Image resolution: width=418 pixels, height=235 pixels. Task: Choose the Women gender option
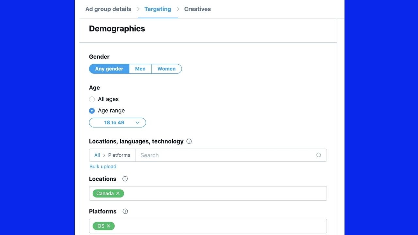point(167,69)
